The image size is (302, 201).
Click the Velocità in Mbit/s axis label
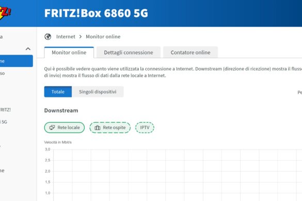coord(58,142)
